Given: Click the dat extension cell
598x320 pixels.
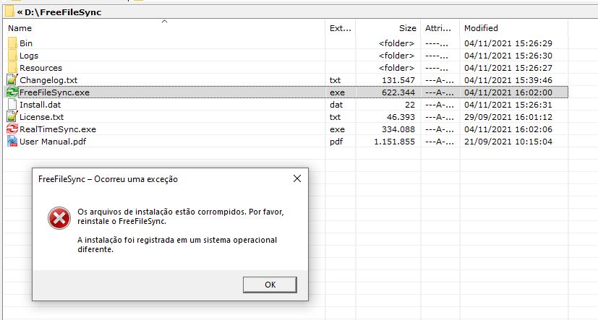Looking at the screenshot, I should (336, 105).
